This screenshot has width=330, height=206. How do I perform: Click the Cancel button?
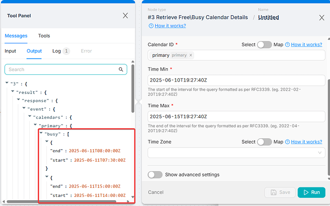coord(156,192)
